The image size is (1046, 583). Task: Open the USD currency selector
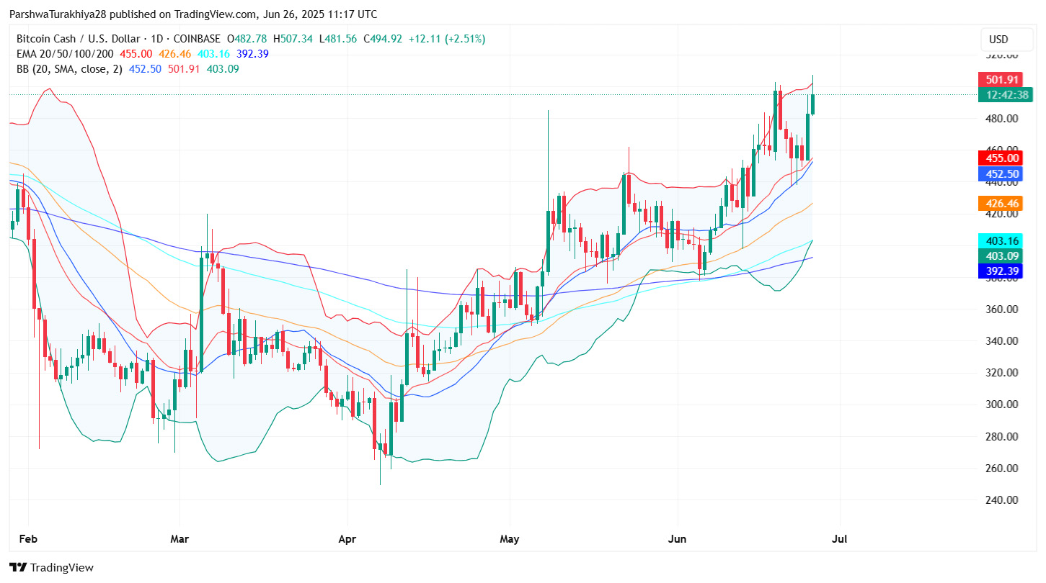998,39
